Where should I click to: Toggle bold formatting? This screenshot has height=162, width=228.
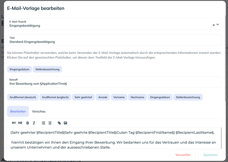[x=28, y=123]
